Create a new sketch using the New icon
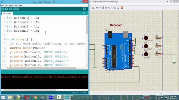The image size is (179, 100). coord(11,9)
